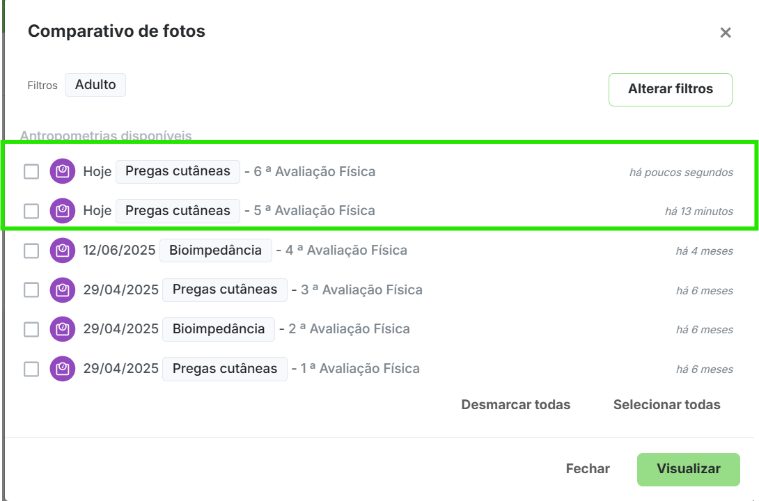
Task: Check the 6ª Avaliação Física checkbox
Action: (x=31, y=171)
